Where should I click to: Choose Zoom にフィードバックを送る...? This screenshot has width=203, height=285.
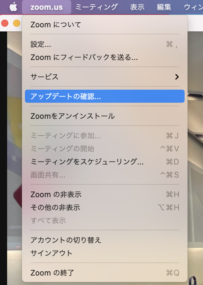(105, 57)
